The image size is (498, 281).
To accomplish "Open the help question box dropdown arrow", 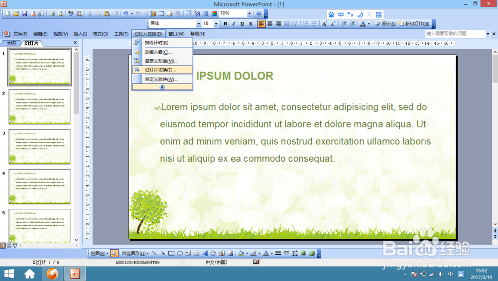I will [x=488, y=34].
